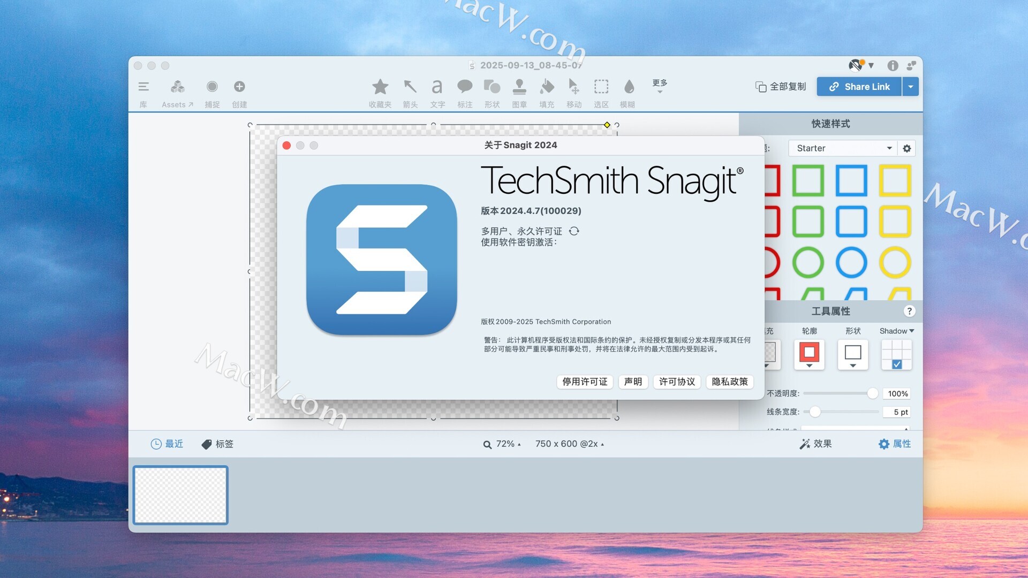Toggle the Properties panel button
Viewport: 1028px width, 578px height.
click(895, 444)
